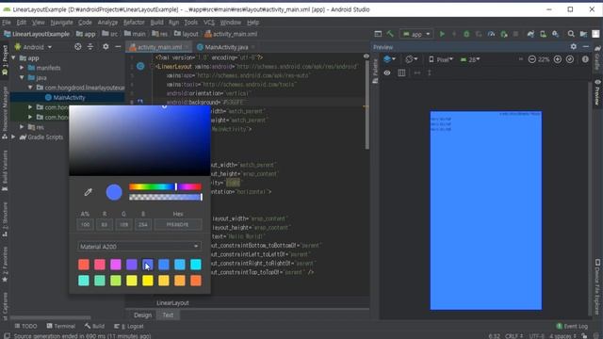Open AVD Manager icon

543,34
